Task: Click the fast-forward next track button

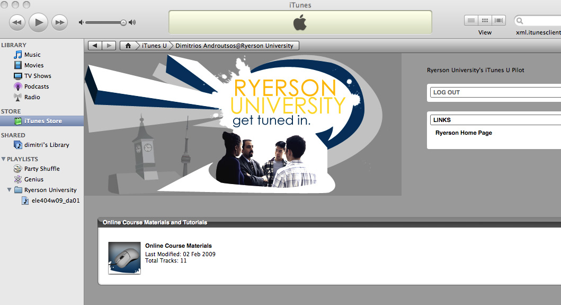Action: click(x=59, y=23)
